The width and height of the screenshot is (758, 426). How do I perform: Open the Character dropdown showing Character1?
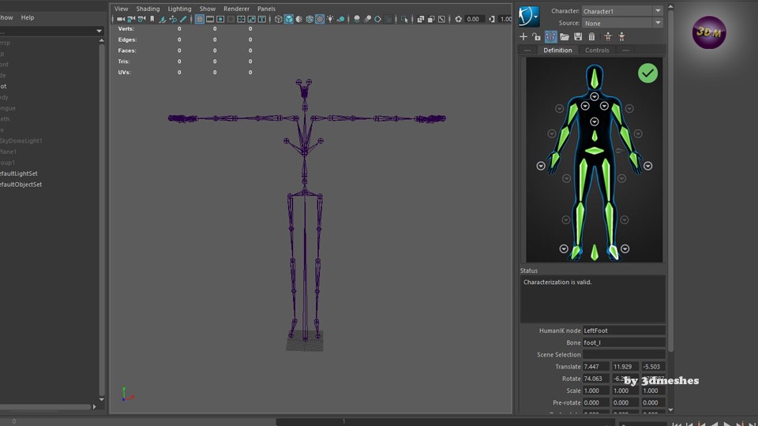[622, 11]
